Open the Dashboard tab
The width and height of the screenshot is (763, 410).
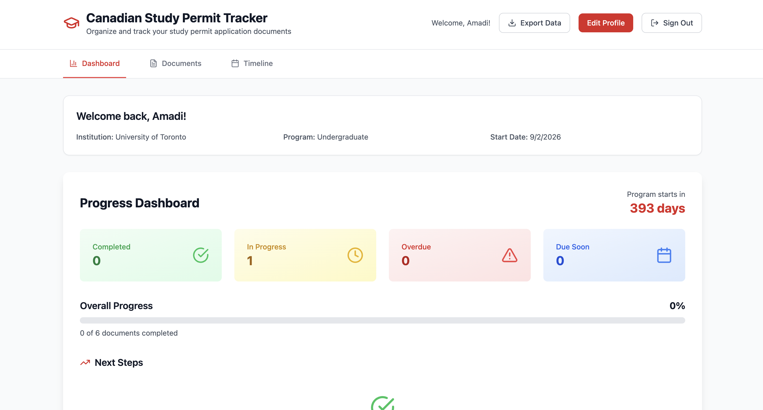[95, 63]
